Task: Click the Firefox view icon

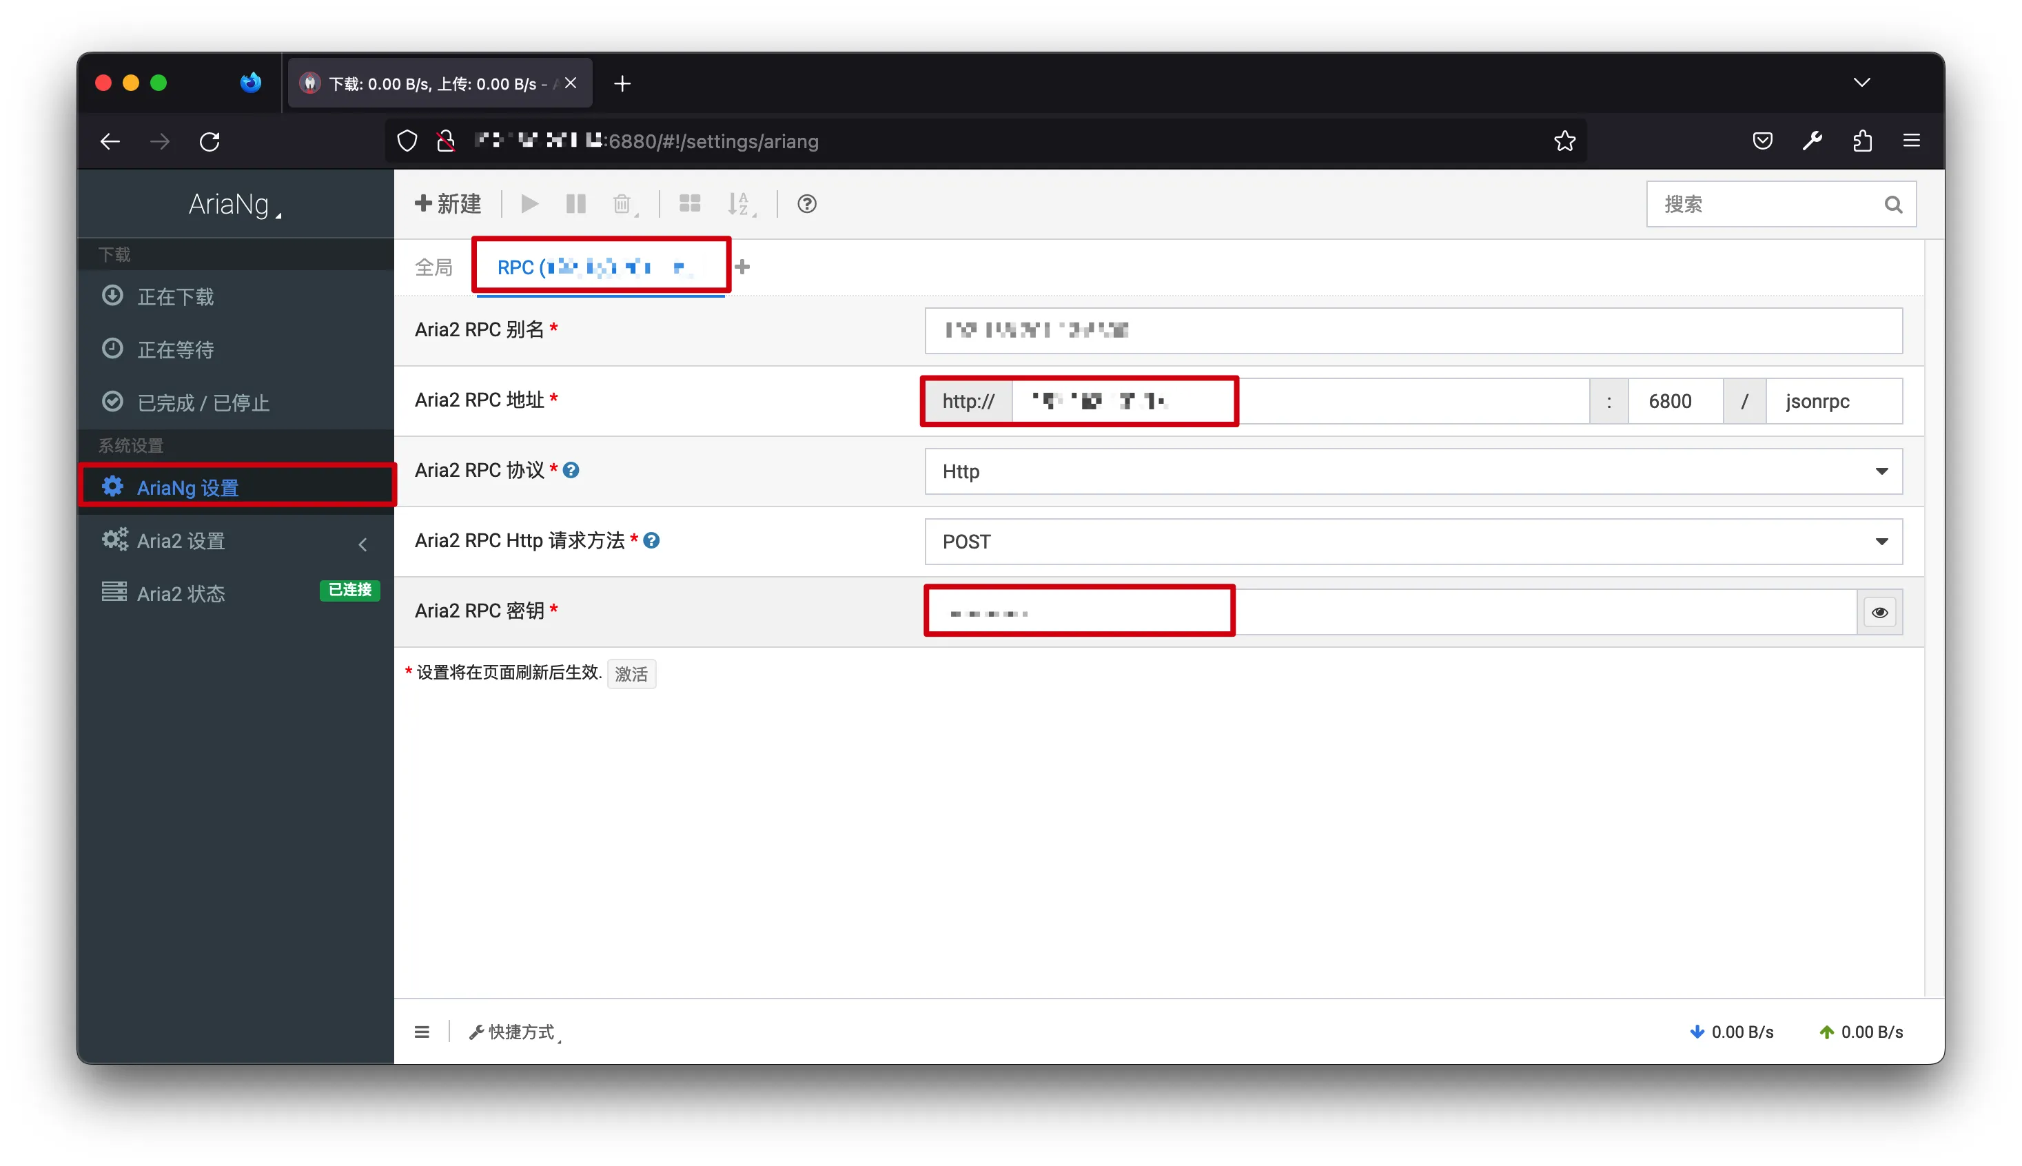Action: [x=251, y=83]
